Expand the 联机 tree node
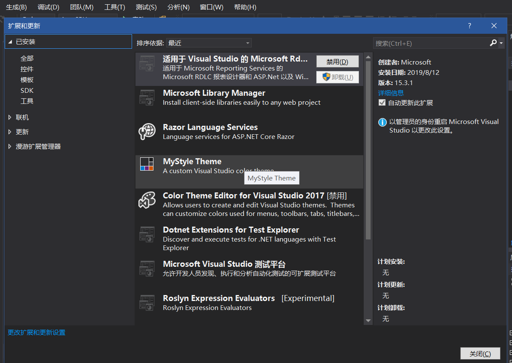 pyautogui.click(x=10, y=117)
